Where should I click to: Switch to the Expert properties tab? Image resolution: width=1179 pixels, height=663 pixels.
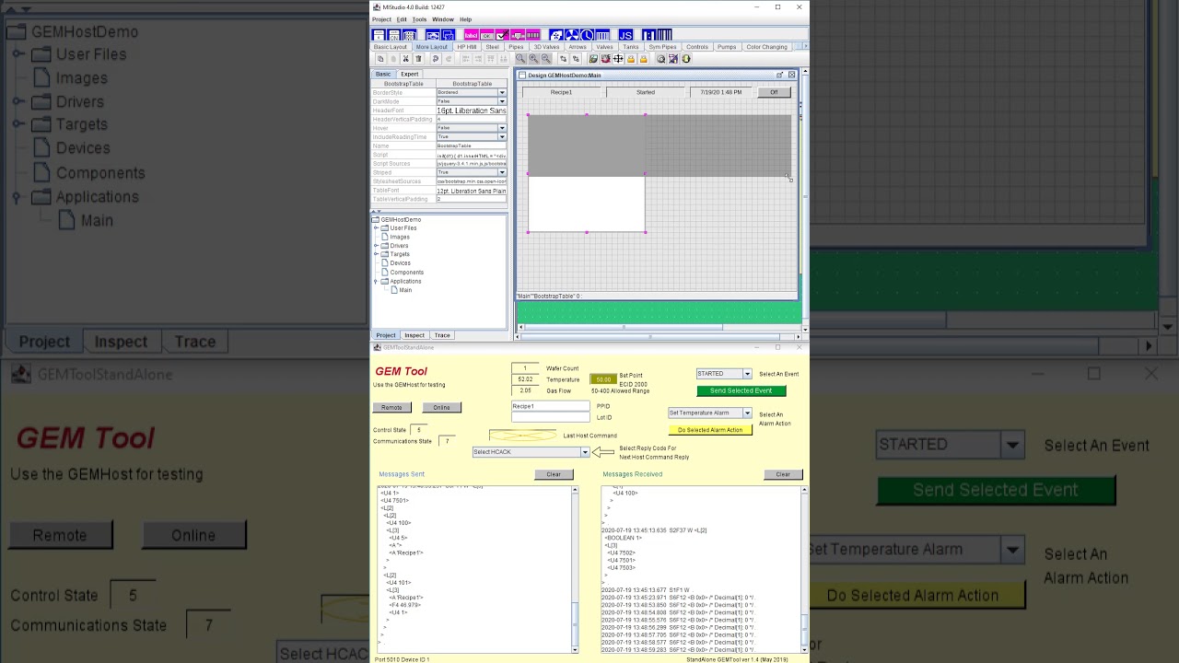[409, 74]
